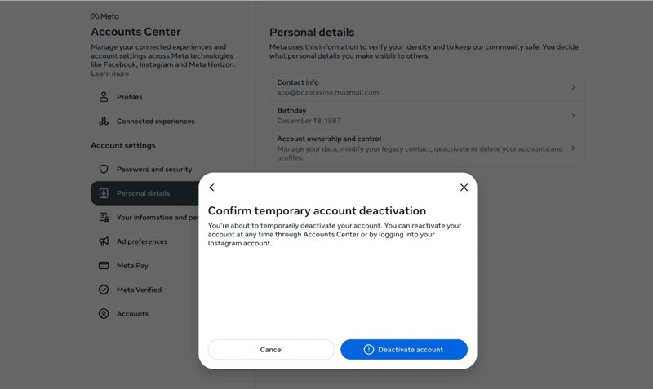
Task: Expand Account ownership and control chevron
Action: [x=573, y=148]
